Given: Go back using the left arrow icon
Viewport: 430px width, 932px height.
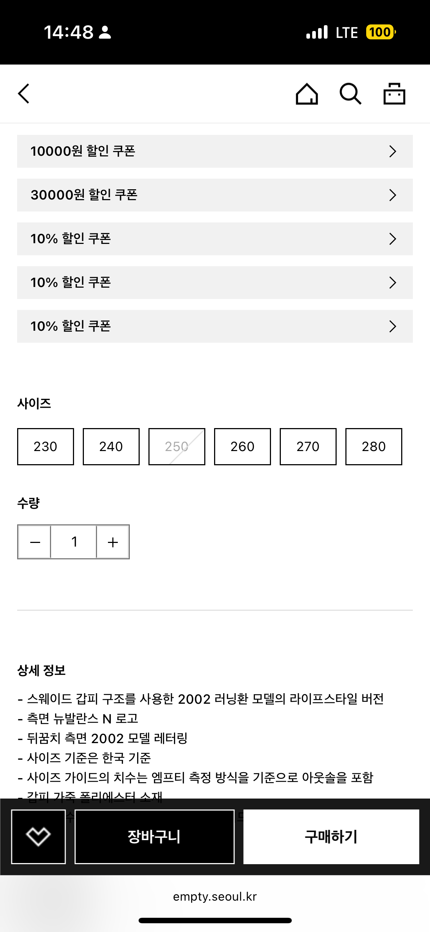Looking at the screenshot, I should pos(24,94).
